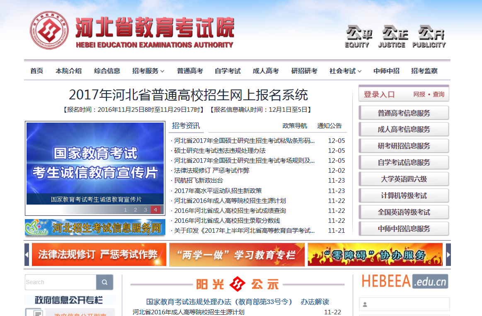The image size is (482, 316).
Task: Switch to the 通知公告 tab
Action: (x=329, y=126)
